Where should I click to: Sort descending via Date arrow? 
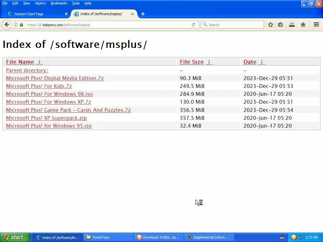click(261, 62)
